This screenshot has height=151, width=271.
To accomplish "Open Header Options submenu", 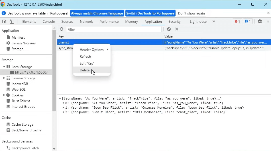I will click(x=92, y=50).
